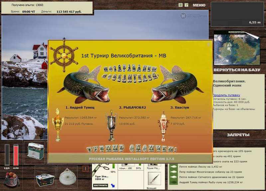Screen dimensions: 266x191
Task: Click the silver trophy for РЫБАЧОК42
Action: [111, 126]
